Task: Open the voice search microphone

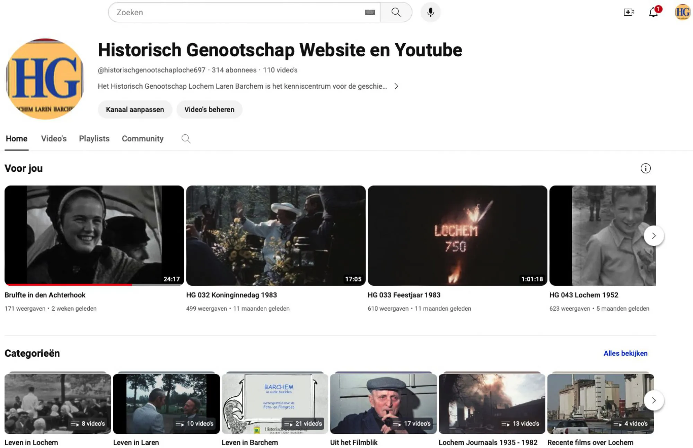Action: (430, 12)
